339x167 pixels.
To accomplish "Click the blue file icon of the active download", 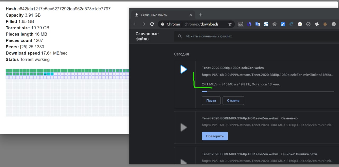I will [x=184, y=69].
